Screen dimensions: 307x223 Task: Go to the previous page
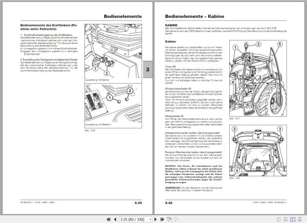coord(115,219)
